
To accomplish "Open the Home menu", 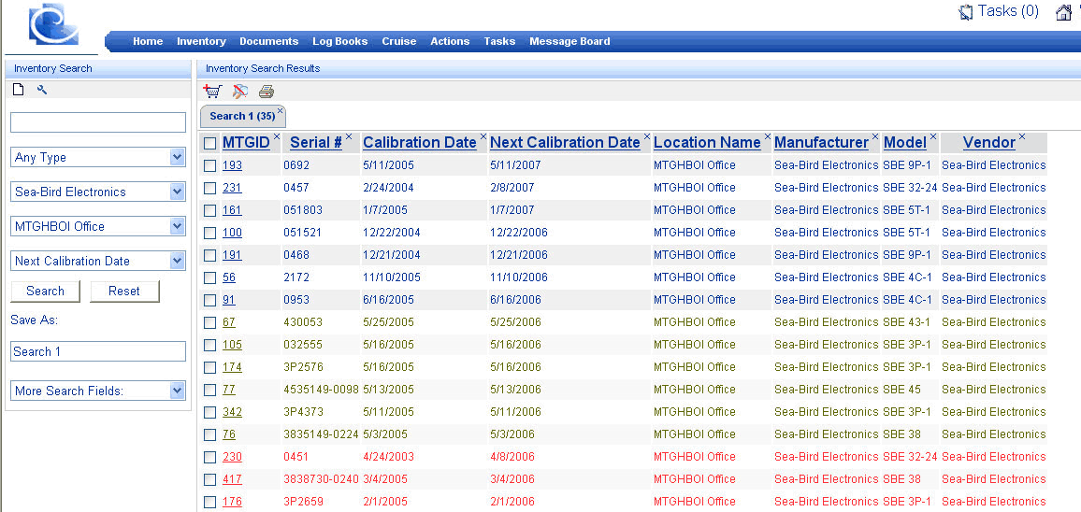I will click(x=148, y=41).
